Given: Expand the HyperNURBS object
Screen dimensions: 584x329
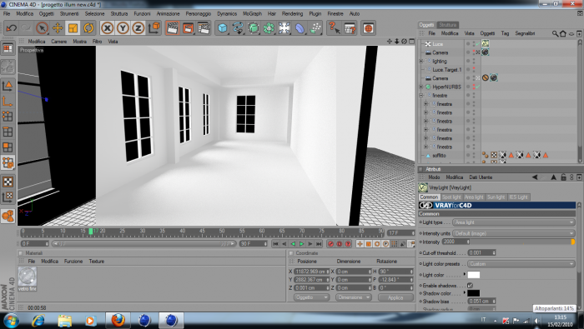Looking at the screenshot, I should [x=421, y=87].
